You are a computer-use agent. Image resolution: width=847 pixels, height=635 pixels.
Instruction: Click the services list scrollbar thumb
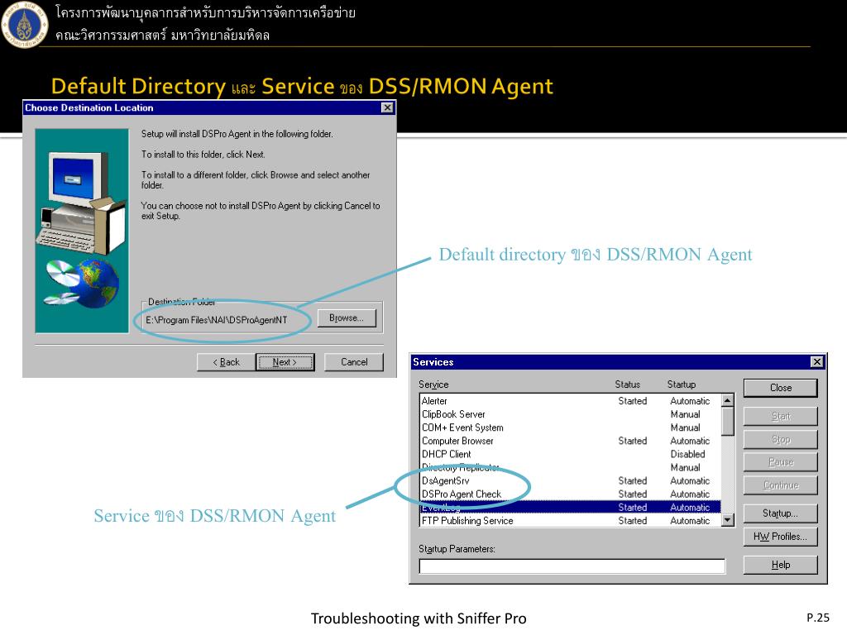point(728,421)
